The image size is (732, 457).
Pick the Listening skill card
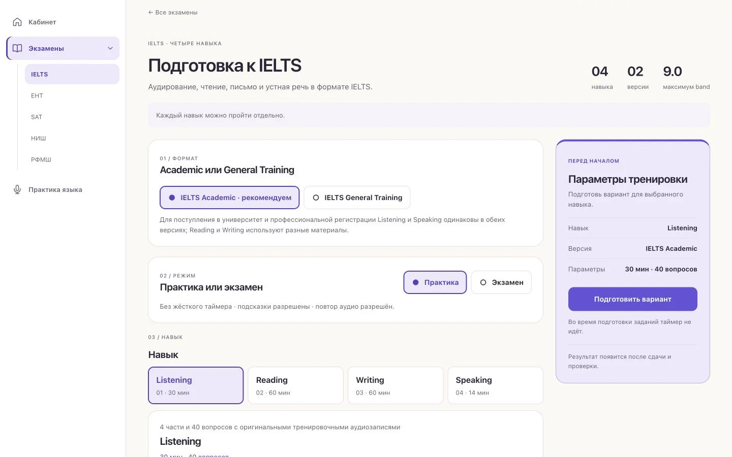[x=196, y=385]
